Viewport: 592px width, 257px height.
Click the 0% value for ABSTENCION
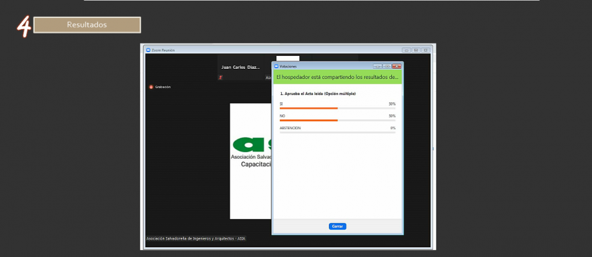[x=393, y=128]
